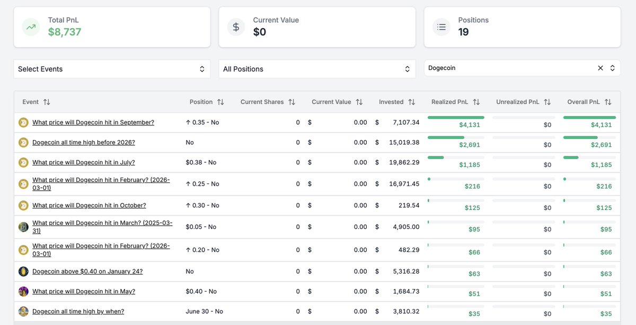The height and width of the screenshot is (325, 636).
Task: Click position cell '↑ 0.35 - No'
Action: (x=202, y=122)
